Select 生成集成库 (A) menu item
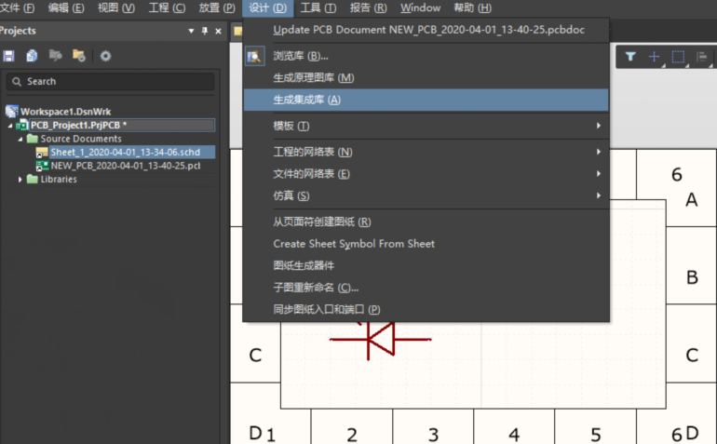Image resolution: width=717 pixels, height=444 pixels. (x=426, y=100)
